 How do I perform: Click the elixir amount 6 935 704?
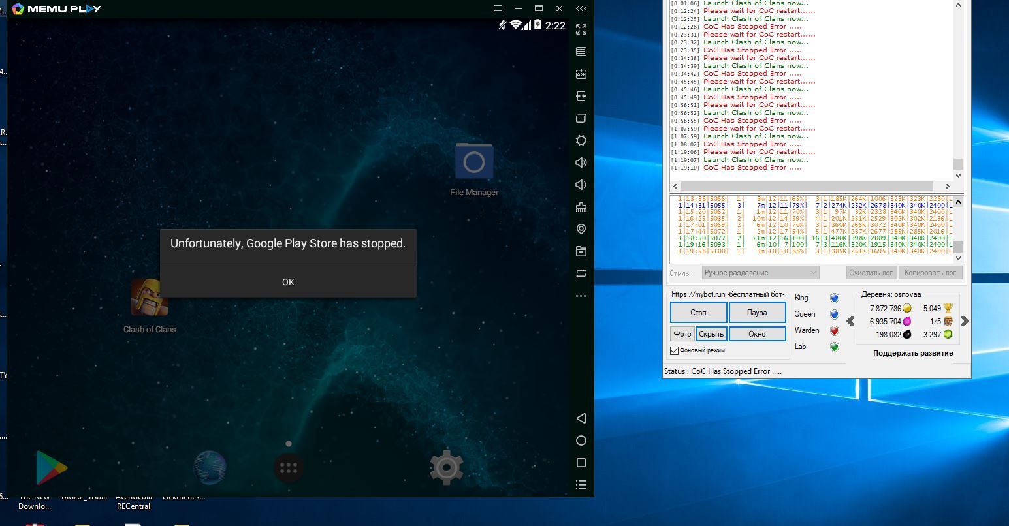[x=885, y=322]
